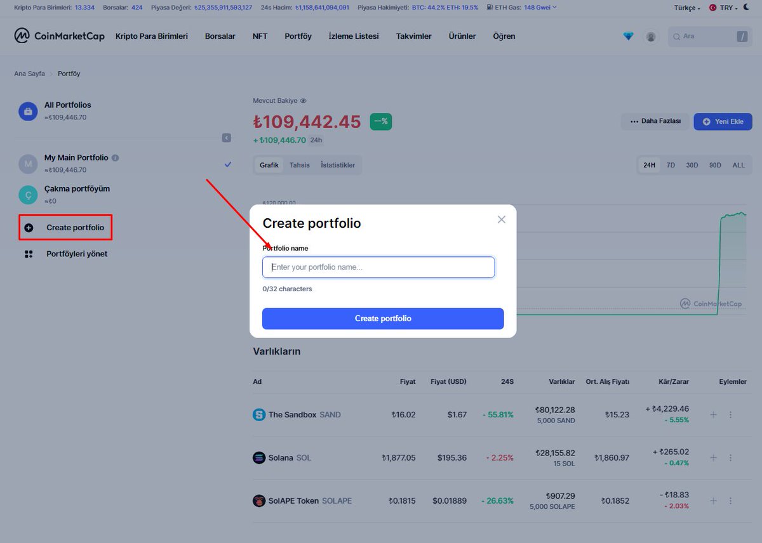The height and width of the screenshot is (543, 762).
Task: Click info icon beside My Main Portfolio
Action: click(x=115, y=157)
